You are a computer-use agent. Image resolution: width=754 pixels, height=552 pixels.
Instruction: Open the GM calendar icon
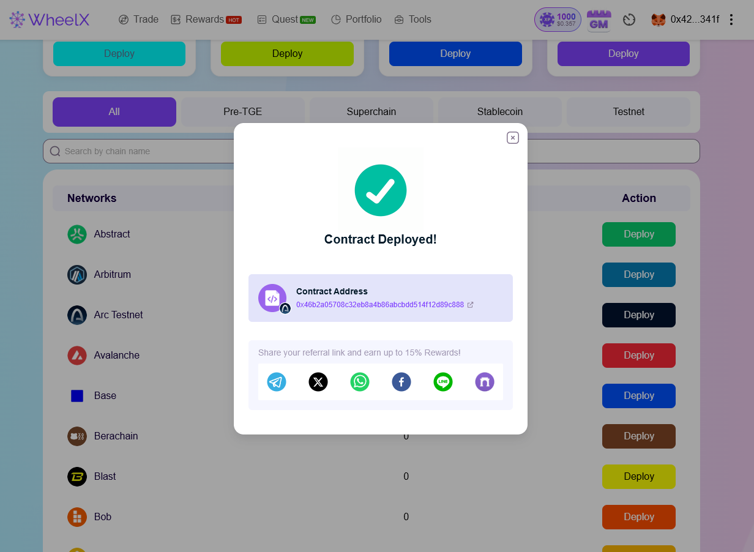pyautogui.click(x=599, y=20)
